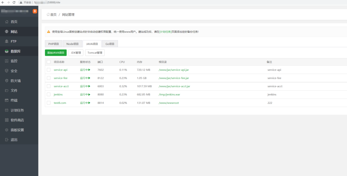Open the service-api project name link

click(x=61, y=70)
